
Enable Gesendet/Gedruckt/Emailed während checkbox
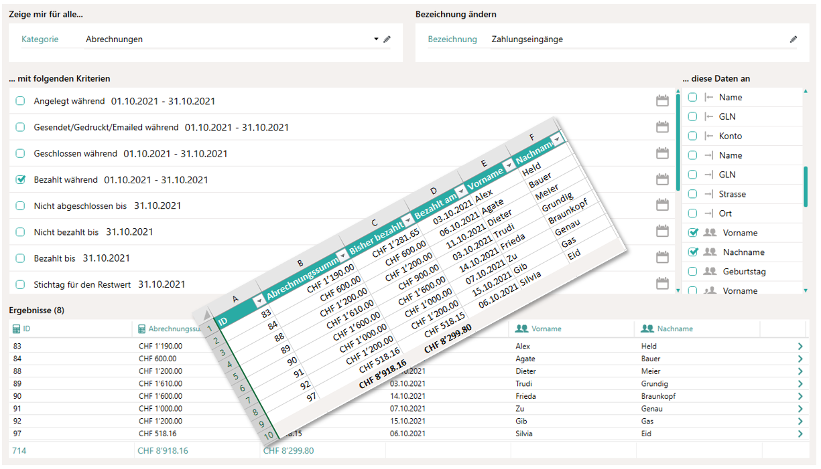[x=20, y=127]
